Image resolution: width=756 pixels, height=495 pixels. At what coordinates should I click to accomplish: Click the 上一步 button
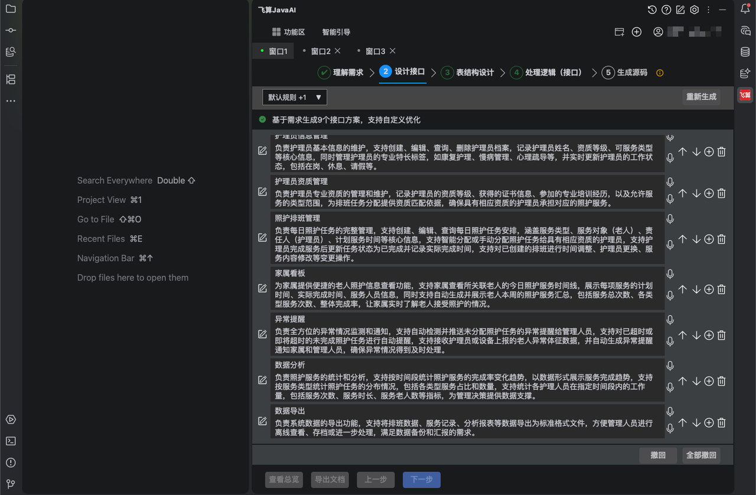[x=376, y=480]
